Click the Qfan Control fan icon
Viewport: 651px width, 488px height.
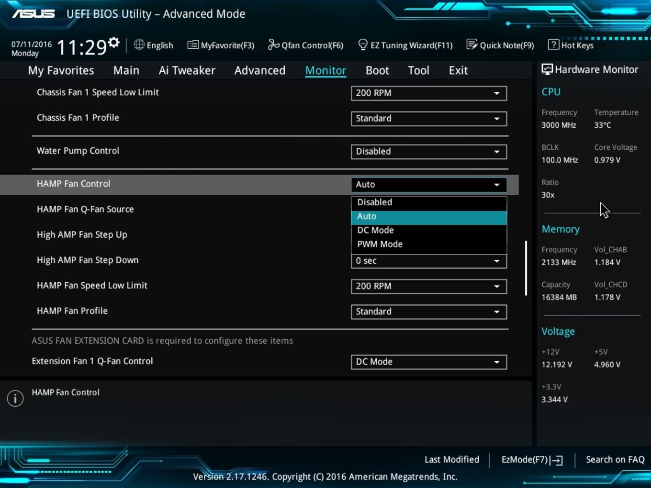(x=273, y=44)
